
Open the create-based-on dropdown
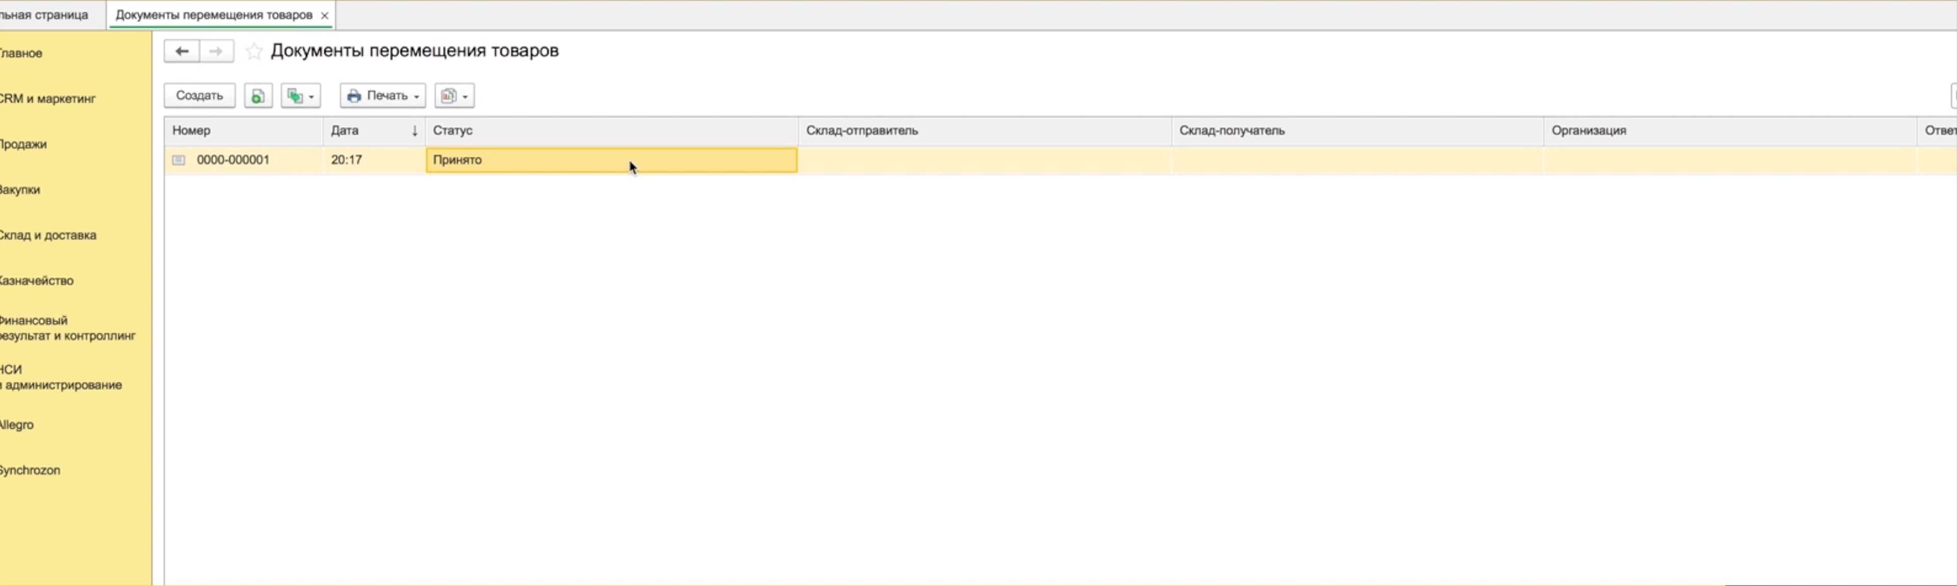[301, 96]
